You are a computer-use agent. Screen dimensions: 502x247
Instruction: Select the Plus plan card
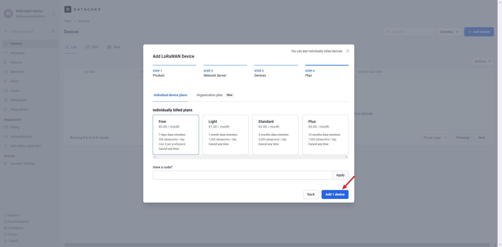[325, 135]
